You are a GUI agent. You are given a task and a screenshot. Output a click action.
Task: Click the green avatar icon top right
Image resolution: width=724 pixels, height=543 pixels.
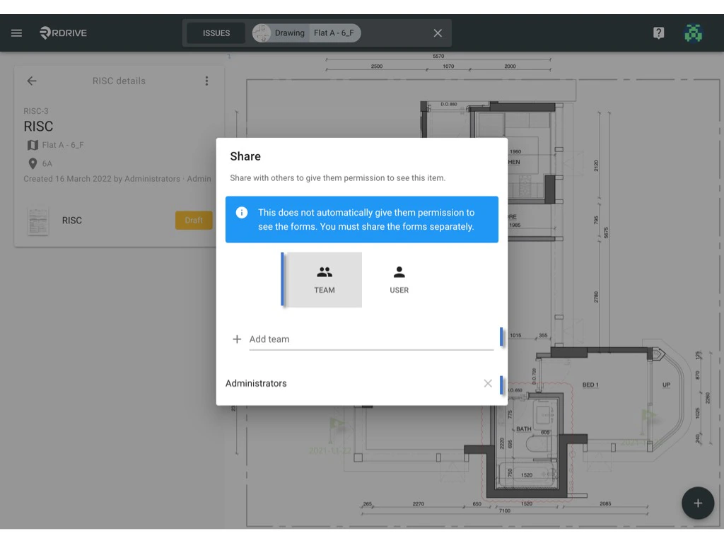694,33
